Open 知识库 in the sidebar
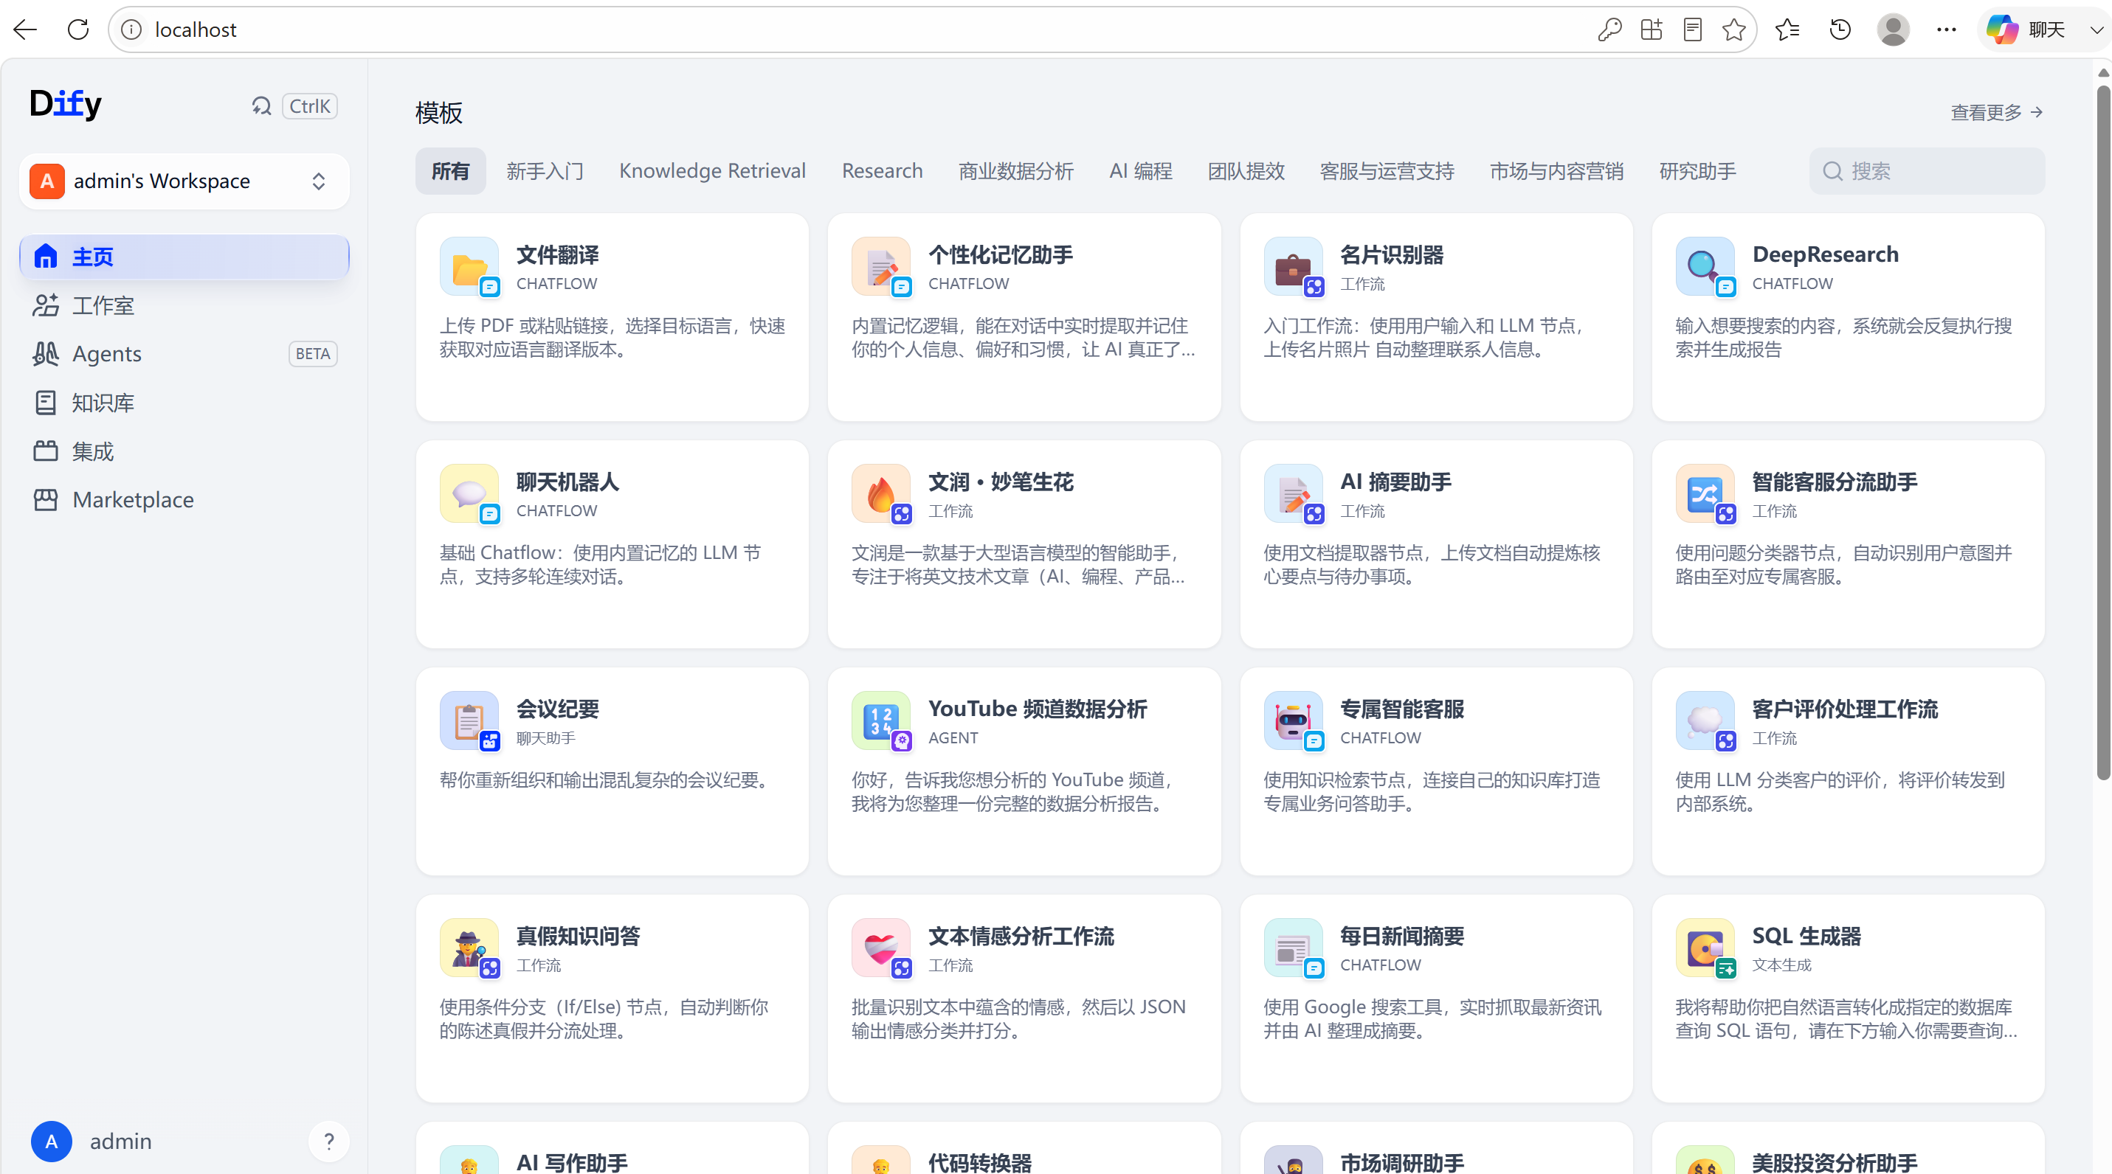The width and height of the screenshot is (2112, 1174). click(184, 402)
